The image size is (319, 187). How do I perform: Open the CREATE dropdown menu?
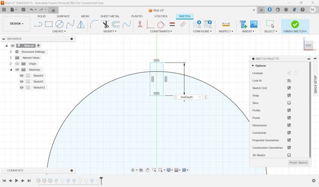point(59,31)
